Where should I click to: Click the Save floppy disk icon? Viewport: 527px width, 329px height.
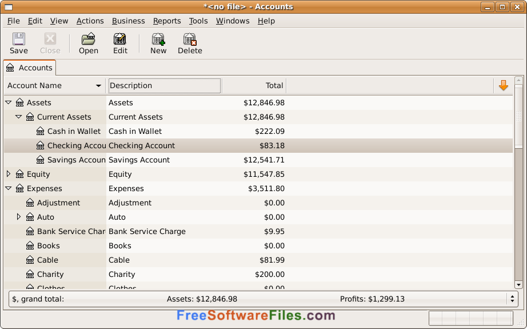click(x=18, y=39)
